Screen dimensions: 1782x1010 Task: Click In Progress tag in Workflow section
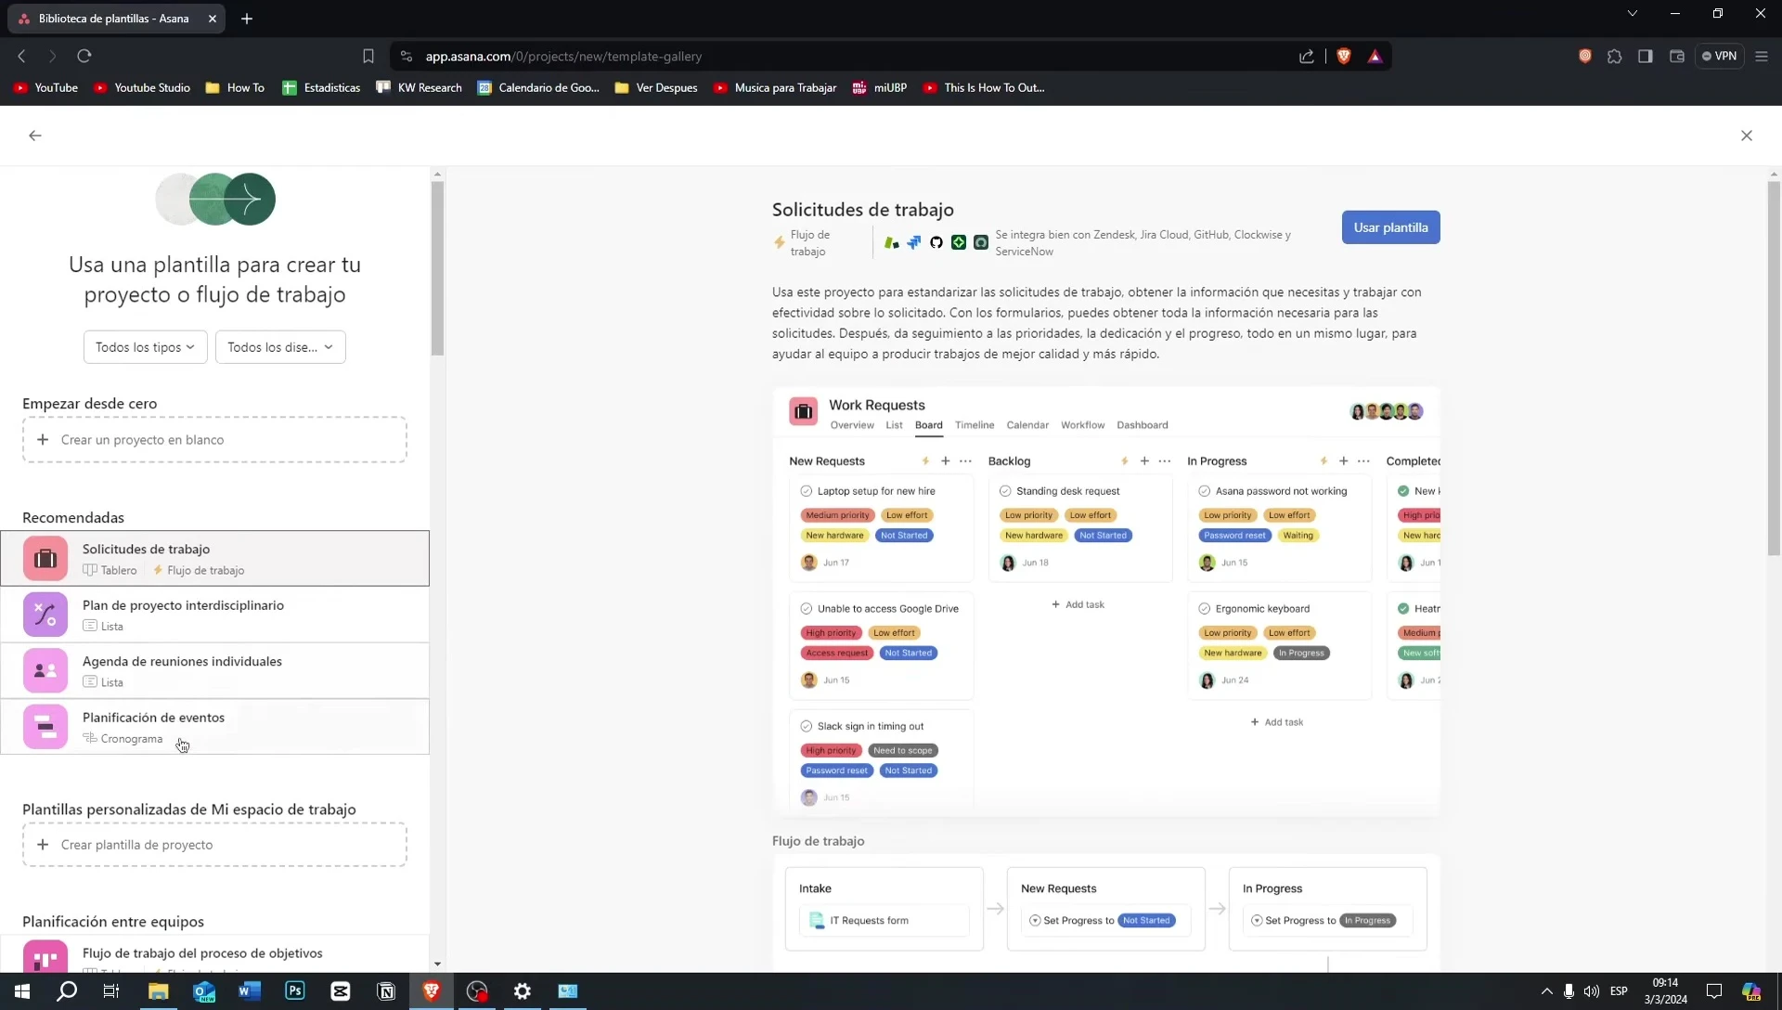pyautogui.click(x=1368, y=921)
